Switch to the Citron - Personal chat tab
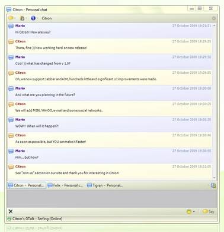The width and height of the screenshot is (224, 232). point(27,185)
